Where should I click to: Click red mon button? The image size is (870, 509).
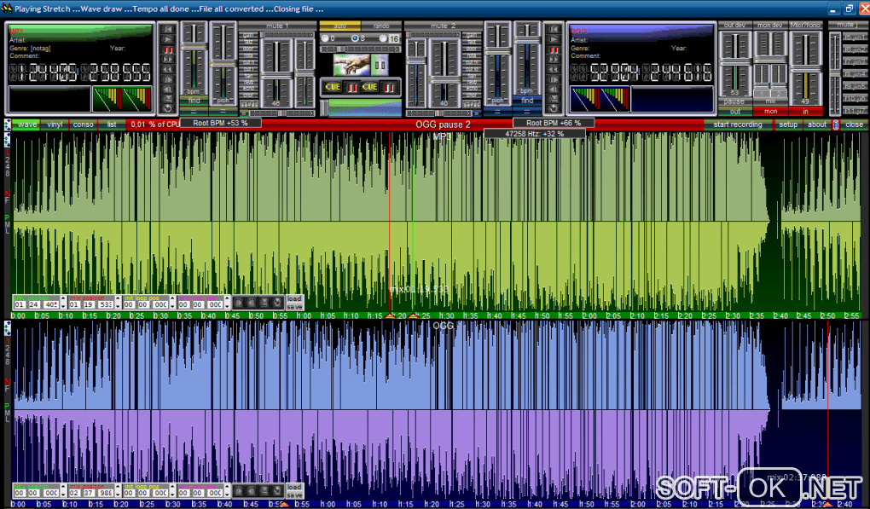pyautogui.click(x=771, y=112)
